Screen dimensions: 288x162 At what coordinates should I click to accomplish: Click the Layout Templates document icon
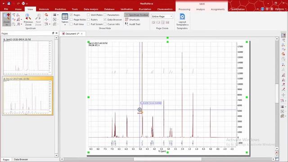pos(182,17)
